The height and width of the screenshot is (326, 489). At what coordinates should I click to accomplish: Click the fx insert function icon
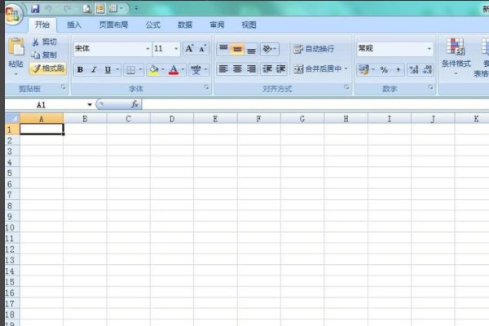point(134,104)
